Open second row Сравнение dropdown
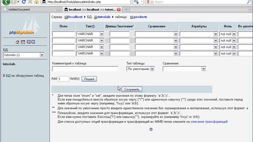This screenshot has height=142, width=253. 157,40
